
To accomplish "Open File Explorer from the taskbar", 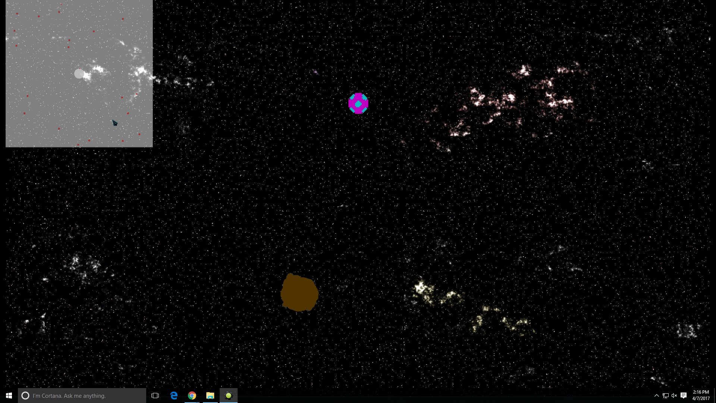I will pyautogui.click(x=210, y=396).
